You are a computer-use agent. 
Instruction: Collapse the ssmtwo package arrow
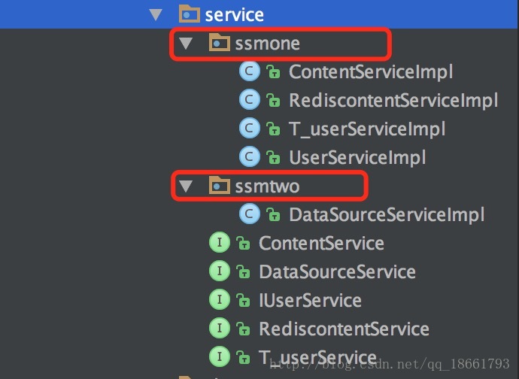pos(185,185)
